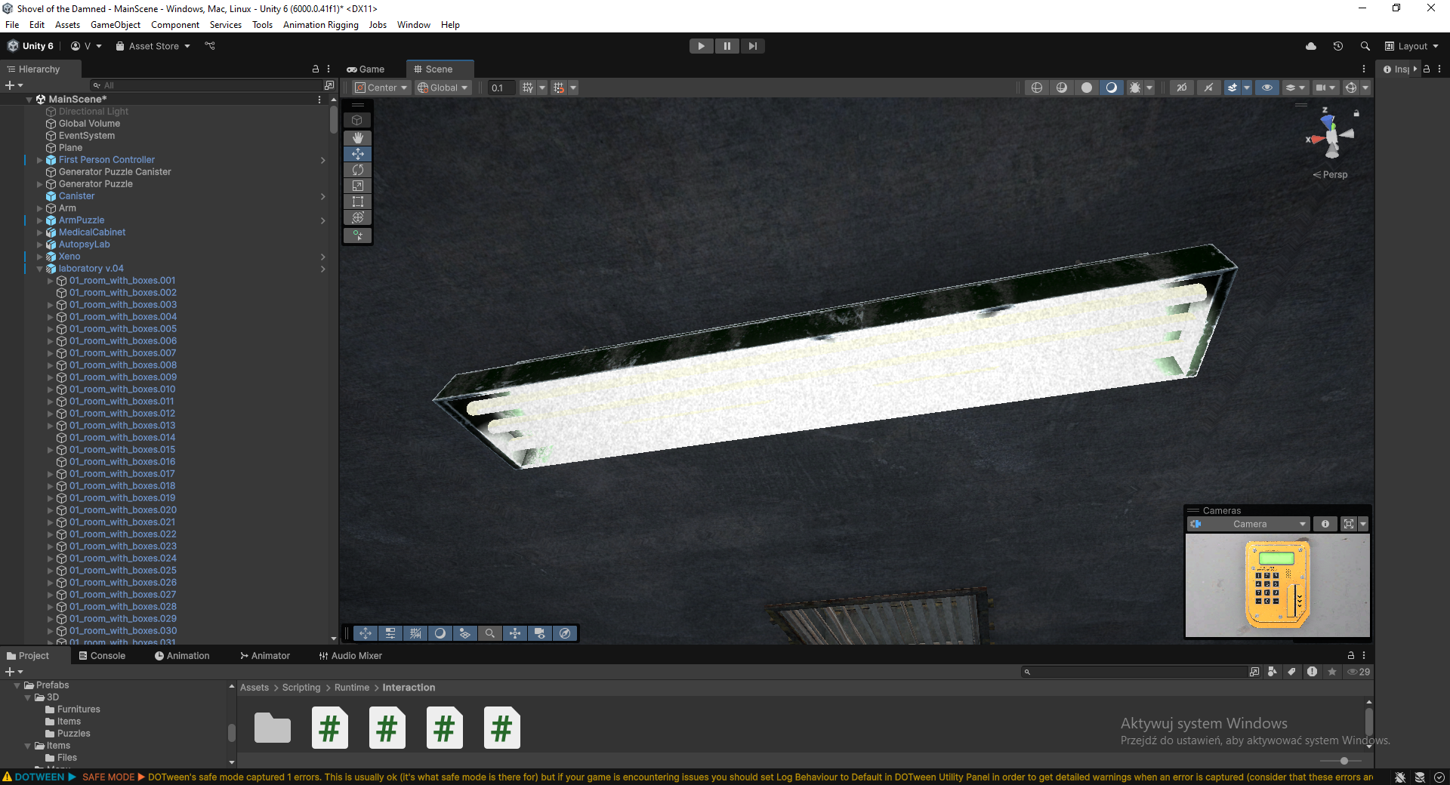
Task: Click the second C# script asset icon
Action: [x=387, y=728]
